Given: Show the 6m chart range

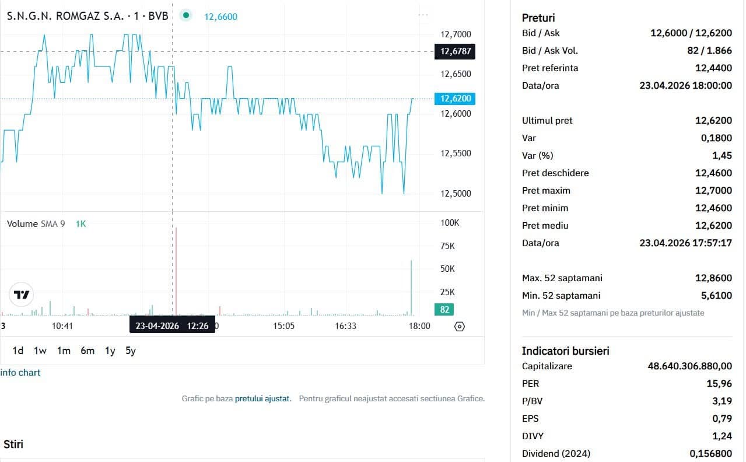Looking at the screenshot, I should (87, 351).
